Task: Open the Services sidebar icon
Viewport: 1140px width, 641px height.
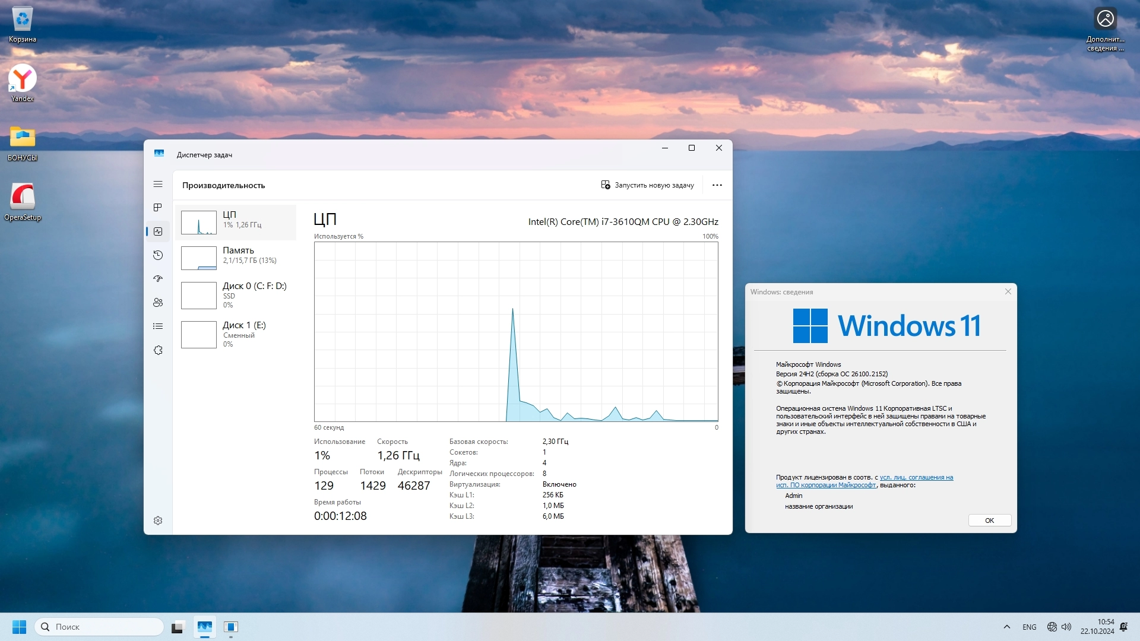Action: click(x=158, y=350)
